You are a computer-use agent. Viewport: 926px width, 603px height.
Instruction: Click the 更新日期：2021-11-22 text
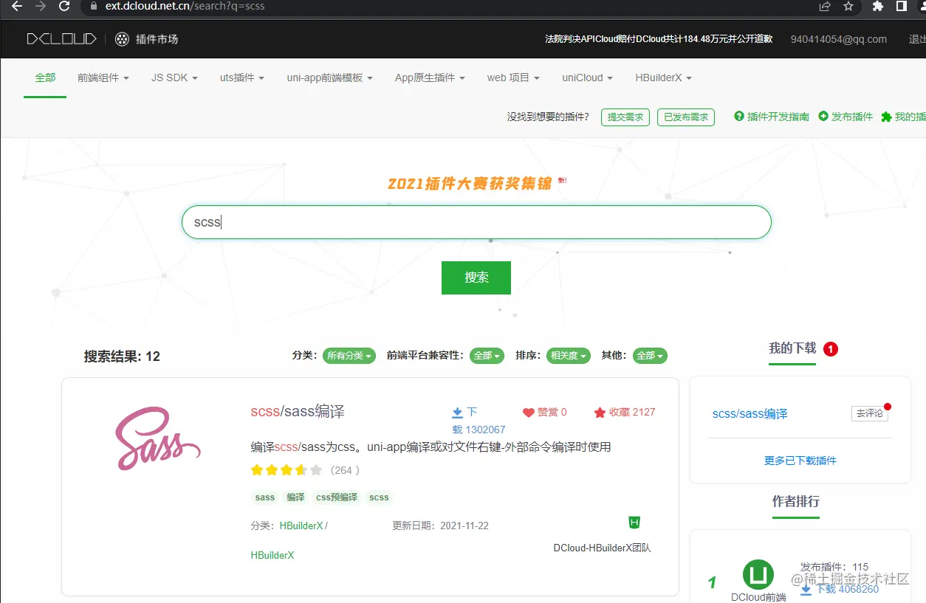(x=440, y=526)
